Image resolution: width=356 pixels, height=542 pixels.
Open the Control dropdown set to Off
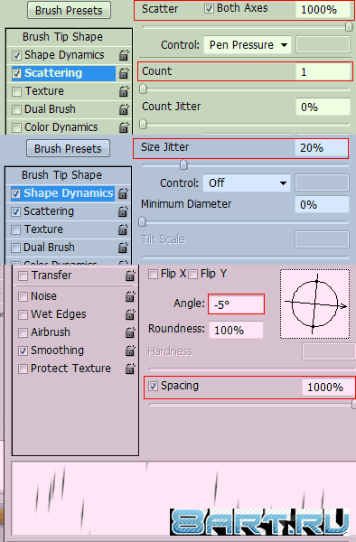pyautogui.click(x=247, y=182)
